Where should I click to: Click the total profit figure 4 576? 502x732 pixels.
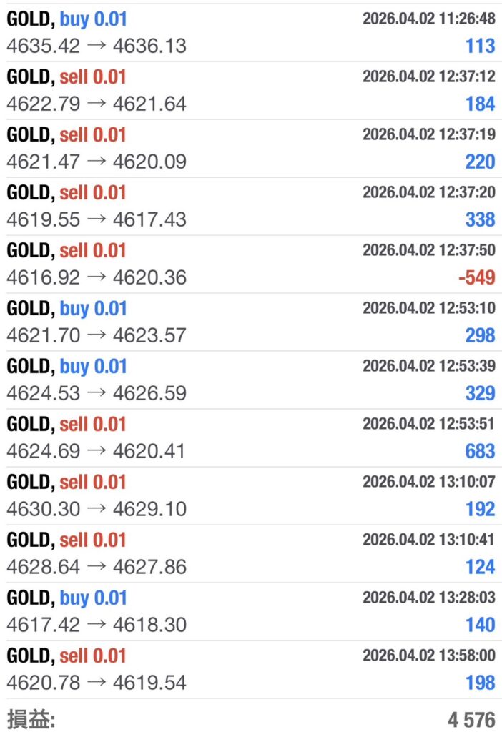tap(471, 719)
